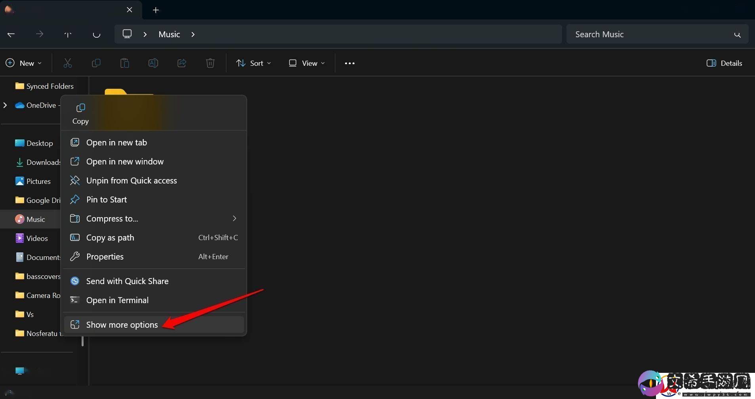This screenshot has width=755, height=399.
Task: Click Music in the address bar
Action: [x=169, y=34]
